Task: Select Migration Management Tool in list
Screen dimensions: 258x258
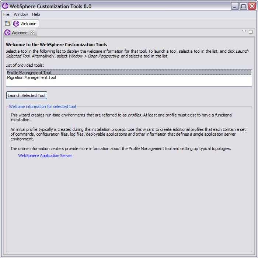Action: [129, 77]
